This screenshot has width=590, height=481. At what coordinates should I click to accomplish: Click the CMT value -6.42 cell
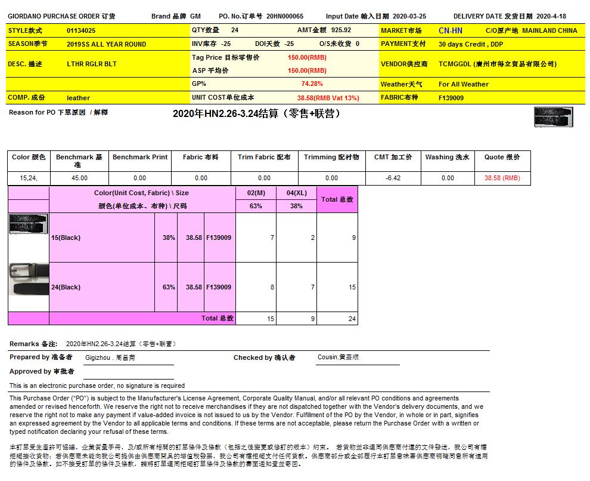393,178
